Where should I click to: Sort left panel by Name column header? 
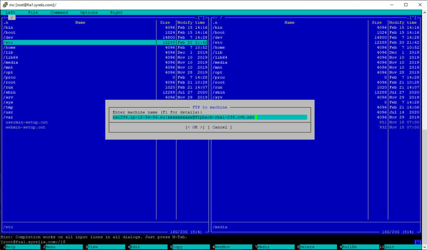tap(80, 23)
